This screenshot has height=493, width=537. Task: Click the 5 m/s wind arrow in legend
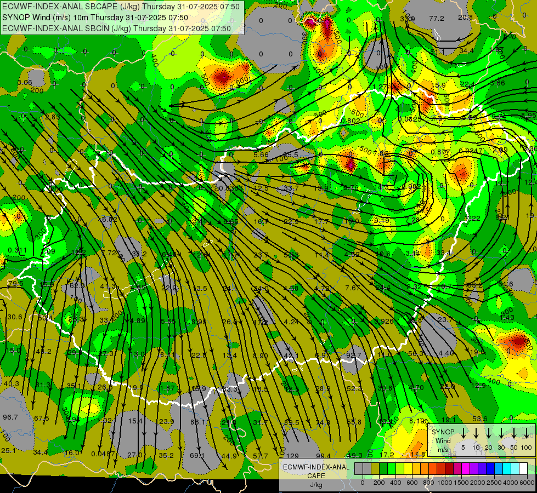point(463,433)
